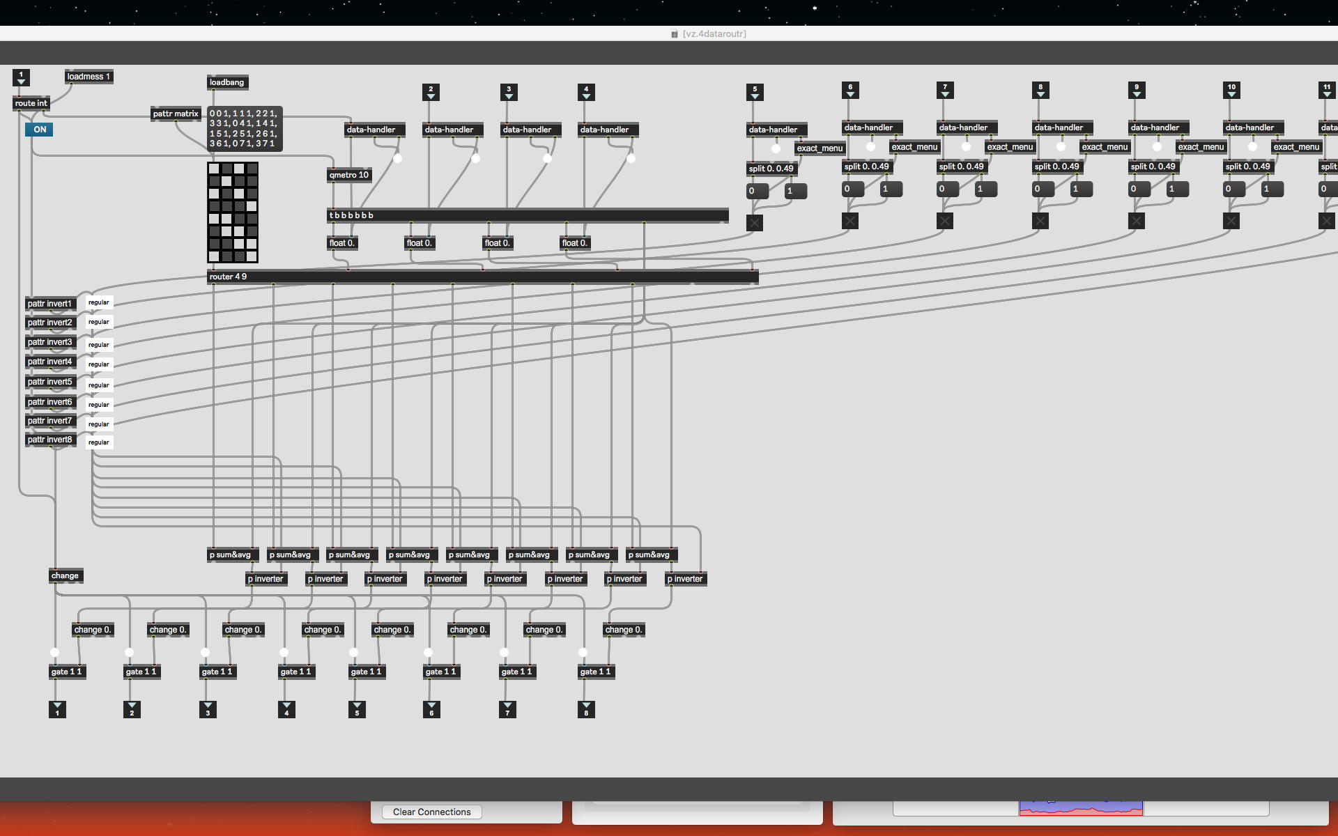This screenshot has height=836, width=1338.
Task: Toggle the X box under inlet 8
Action: click(x=1040, y=221)
